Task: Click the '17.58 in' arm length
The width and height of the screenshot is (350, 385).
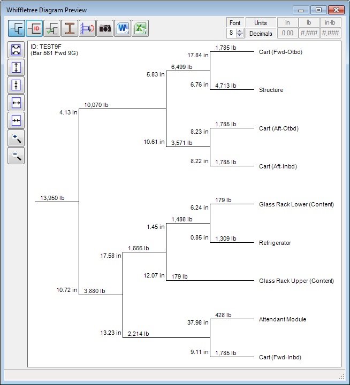Action: pos(111,256)
